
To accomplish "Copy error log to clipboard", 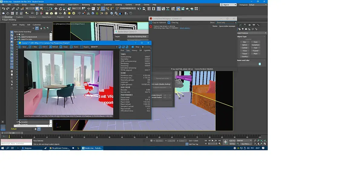I will [x=158, y=22].
